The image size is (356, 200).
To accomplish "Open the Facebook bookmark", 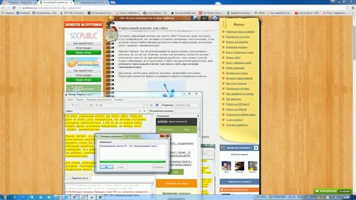I will (x=23, y=13).
